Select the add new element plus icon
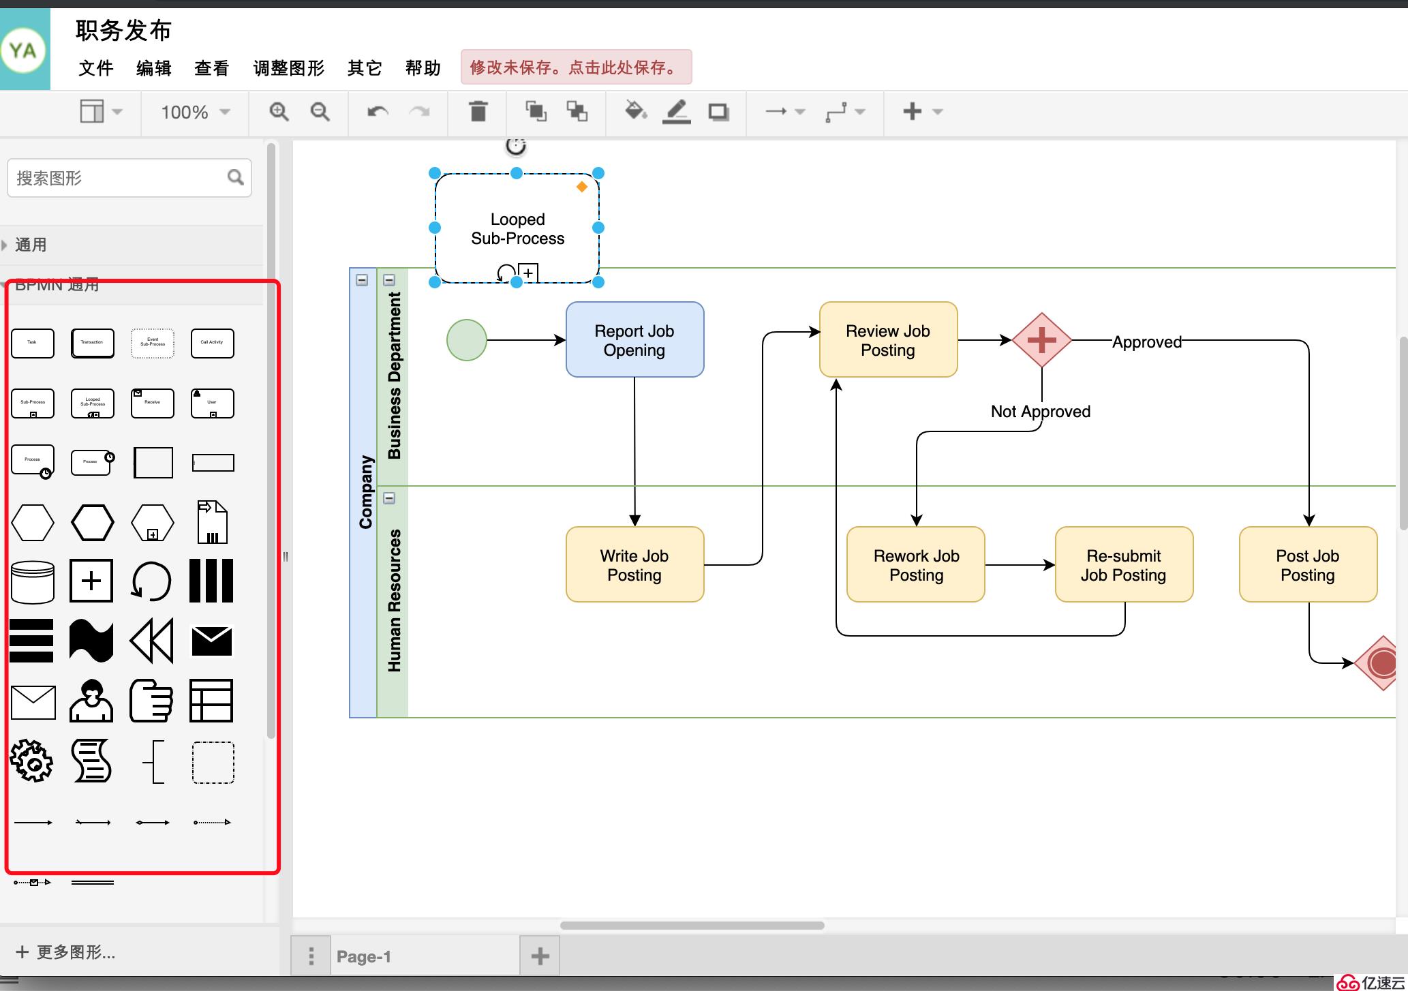 click(x=911, y=110)
